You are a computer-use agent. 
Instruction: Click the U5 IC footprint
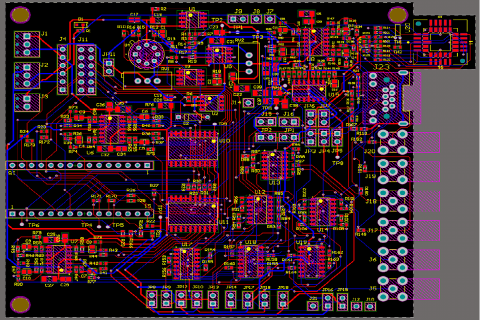click(219, 55)
